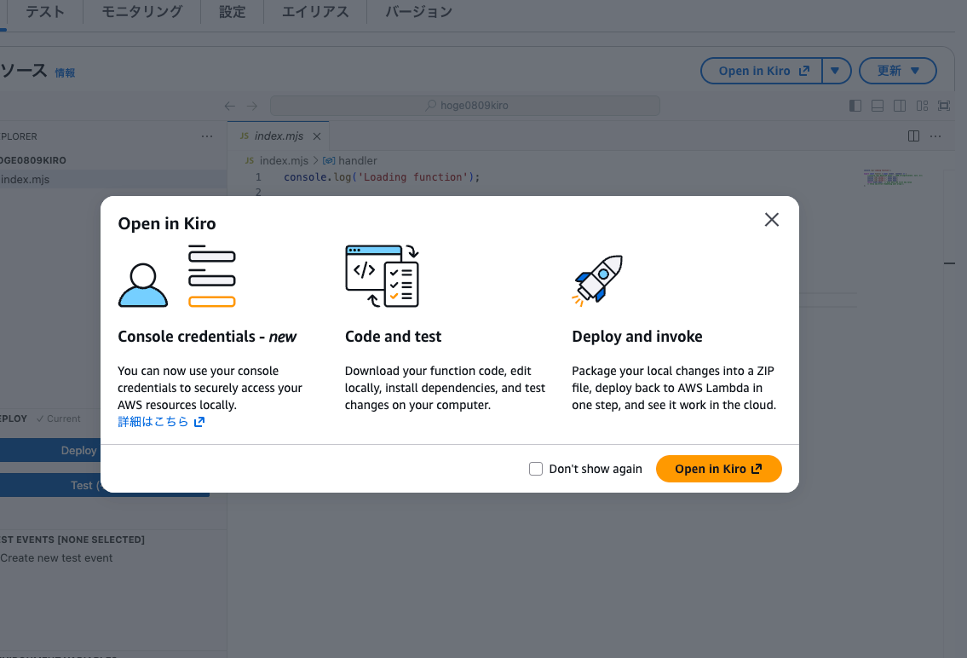Viewport: 967px width, 658px height.
Task: Click the Deploy and invoke heading
Action: click(637, 336)
